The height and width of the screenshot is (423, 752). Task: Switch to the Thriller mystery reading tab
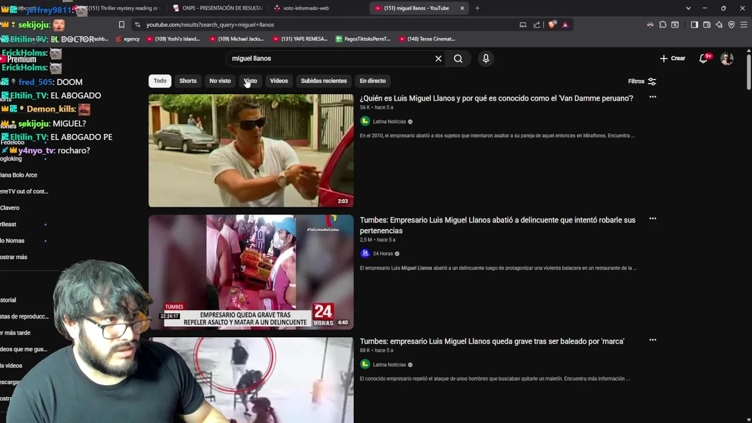120,8
